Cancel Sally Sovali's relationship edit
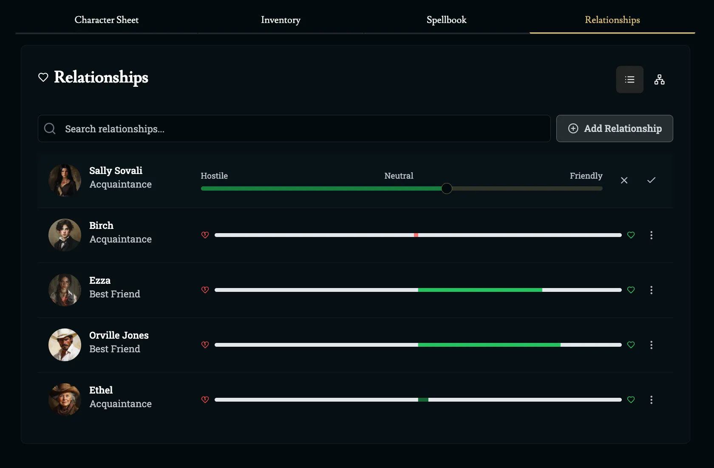The image size is (714, 468). 624,180
